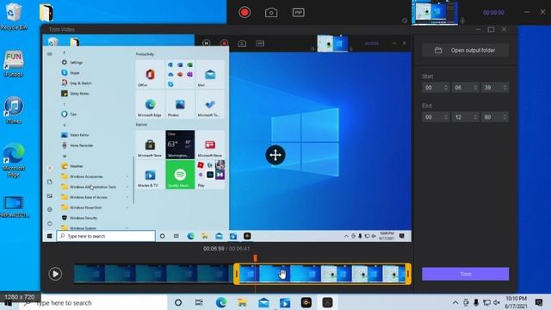Screen dimensions: 551x310
Task: Switch to the dark app icon in the taskbar
Action: (x=327, y=302)
